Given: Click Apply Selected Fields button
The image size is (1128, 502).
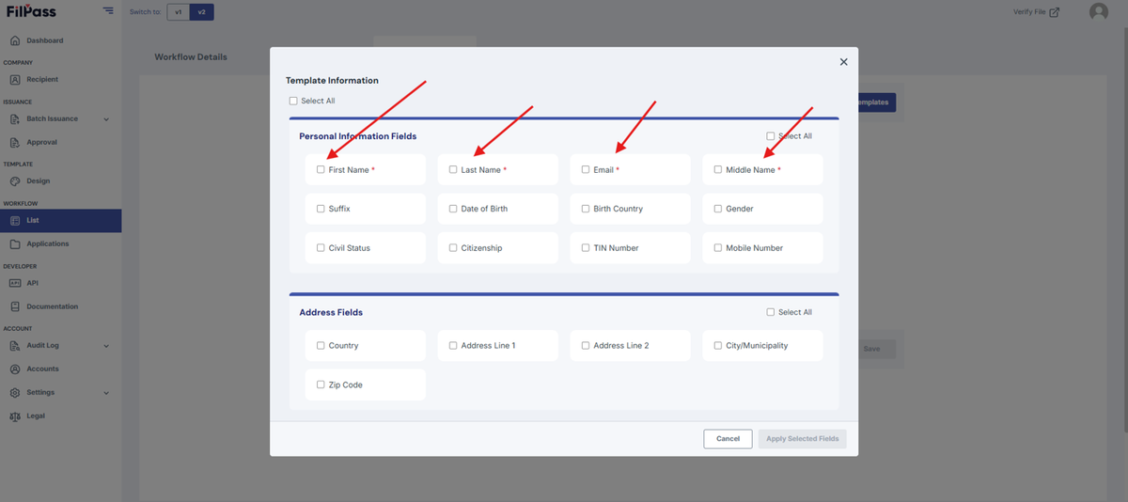Looking at the screenshot, I should [803, 439].
